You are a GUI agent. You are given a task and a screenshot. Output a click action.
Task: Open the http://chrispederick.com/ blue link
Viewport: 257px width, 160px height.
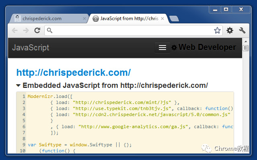point(74,73)
